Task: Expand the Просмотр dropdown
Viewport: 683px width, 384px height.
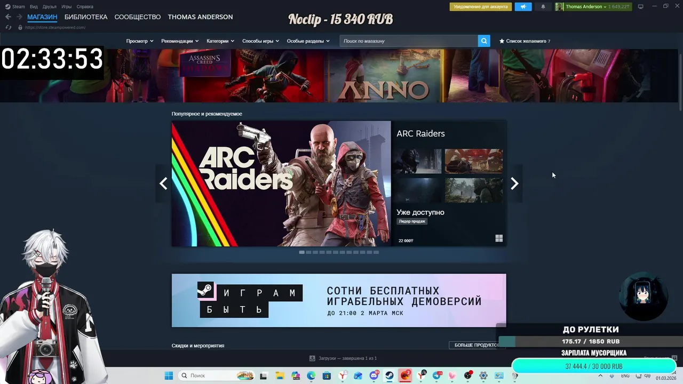Action: click(x=140, y=41)
